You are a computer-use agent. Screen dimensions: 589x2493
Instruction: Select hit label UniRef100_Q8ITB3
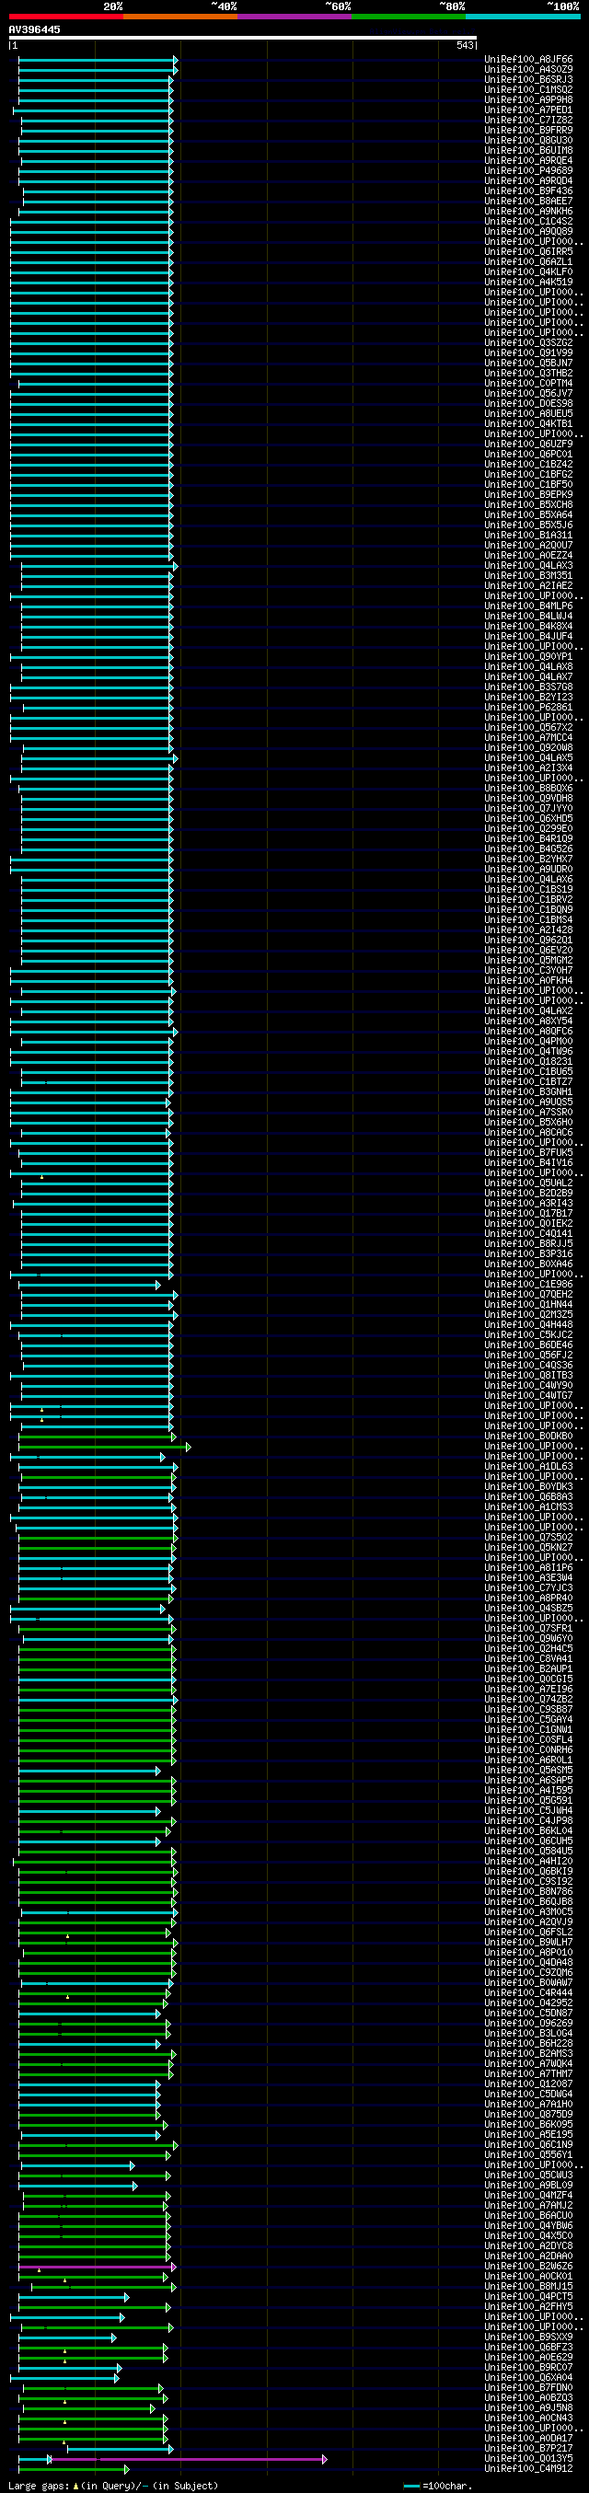[528, 1375]
